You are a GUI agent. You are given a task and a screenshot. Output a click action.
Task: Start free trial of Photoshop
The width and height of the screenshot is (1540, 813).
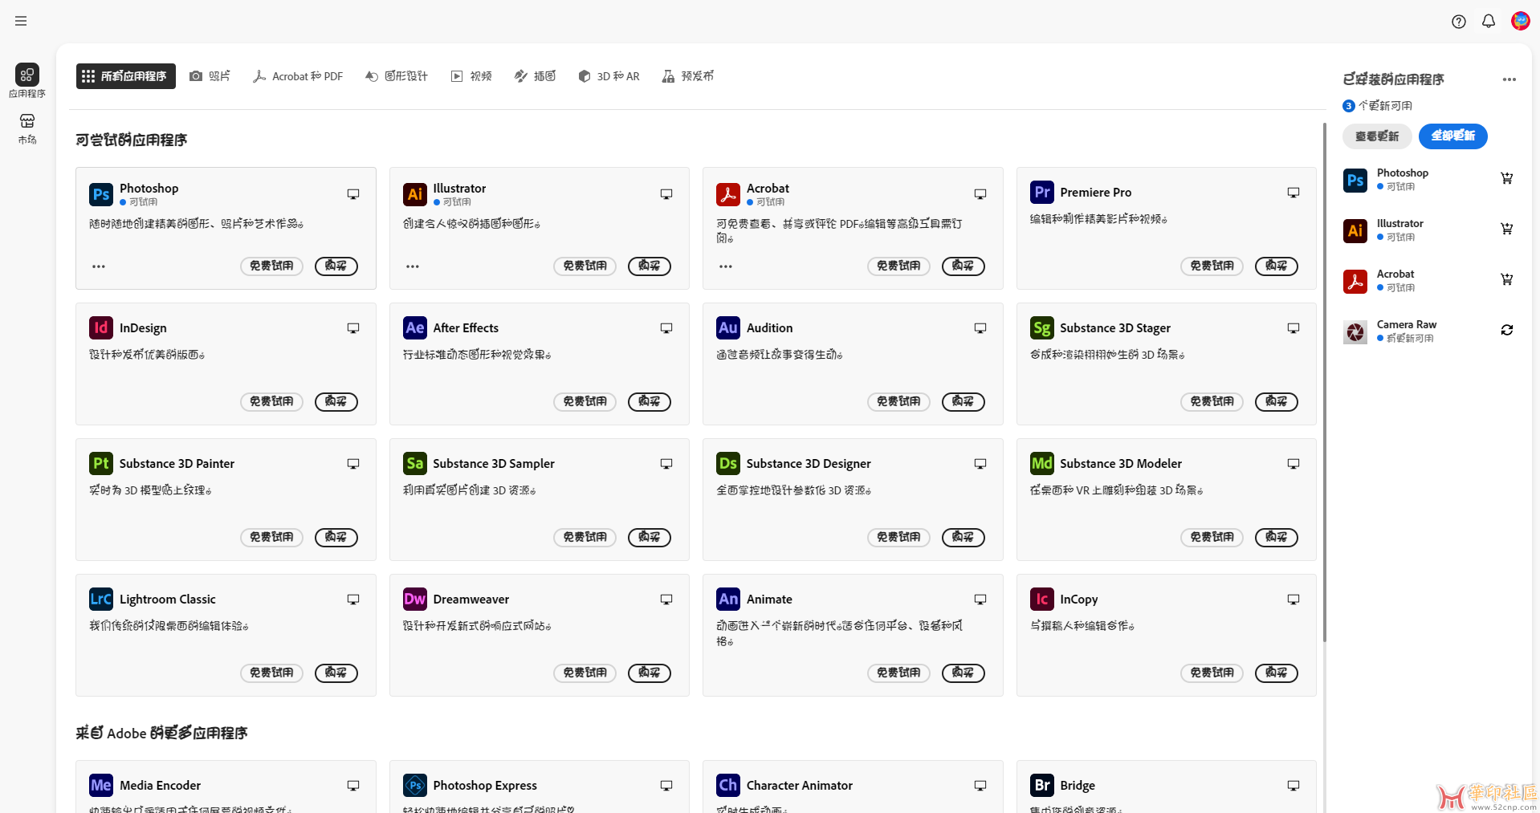point(271,266)
